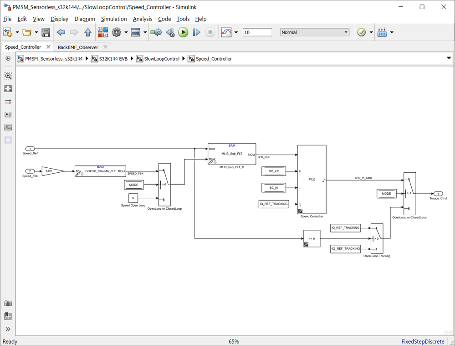455x346 pixels.
Task: Click the simulation stop time field
Action: pyautogui.click(x=257, y=32)
